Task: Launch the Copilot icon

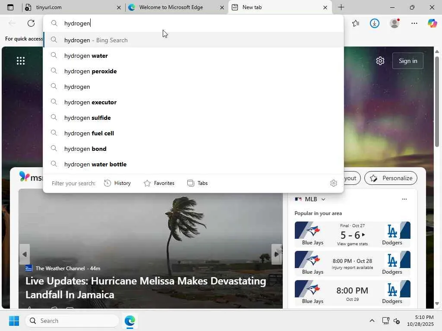Action: pyautogui.click(x=433, y=23)
